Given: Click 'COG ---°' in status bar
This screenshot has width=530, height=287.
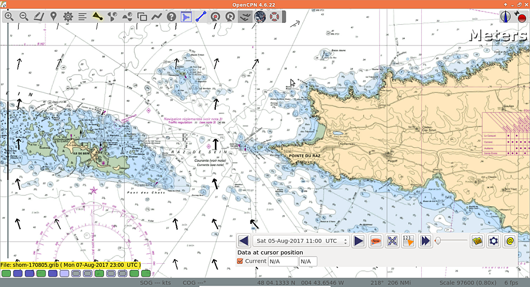Looking at the screenshot, I should pyautogui.click(x=195, y=283).
